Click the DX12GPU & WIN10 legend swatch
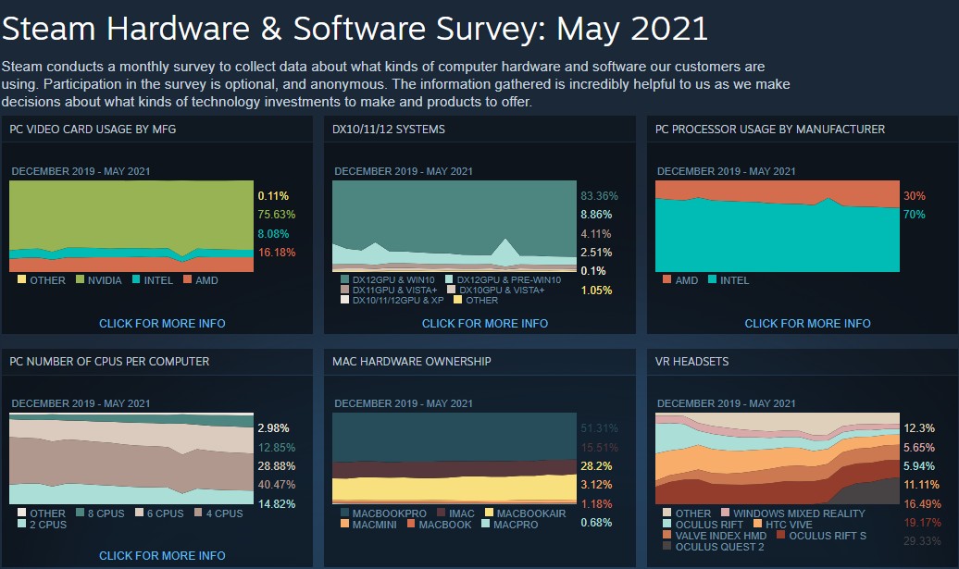 [x=345, y=278]
